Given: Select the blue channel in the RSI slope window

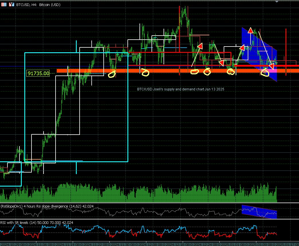Looking at the screenshot, I should [259, 212].
